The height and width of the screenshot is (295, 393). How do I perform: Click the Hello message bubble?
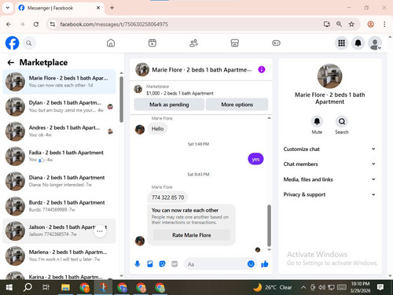tap(157, 129)
